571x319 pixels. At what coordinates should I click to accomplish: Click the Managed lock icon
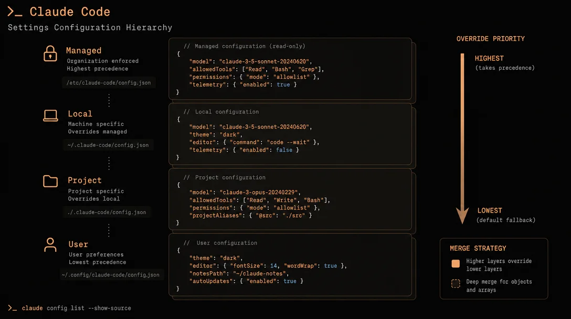(50, 54)
